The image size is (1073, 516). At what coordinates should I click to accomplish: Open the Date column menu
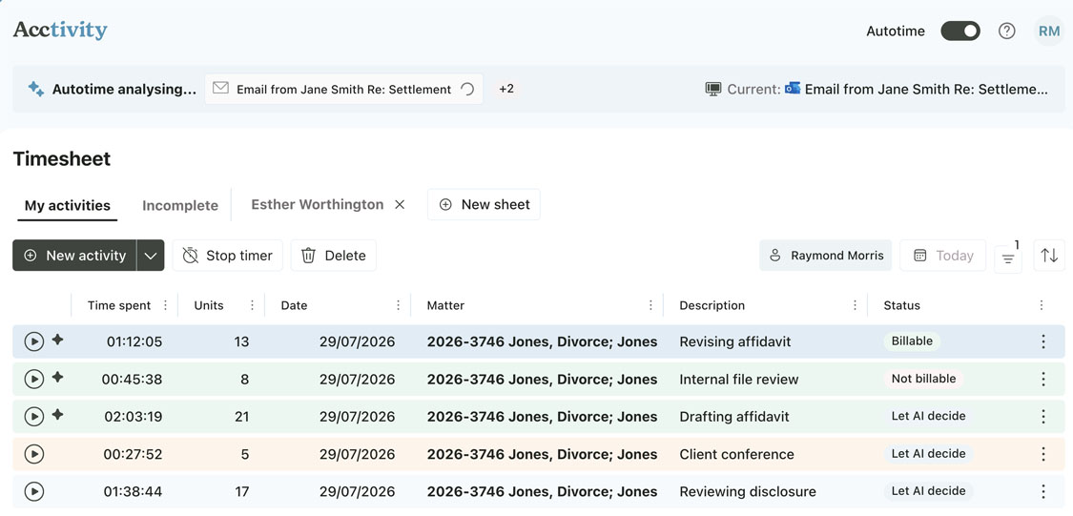coord(399,305)
